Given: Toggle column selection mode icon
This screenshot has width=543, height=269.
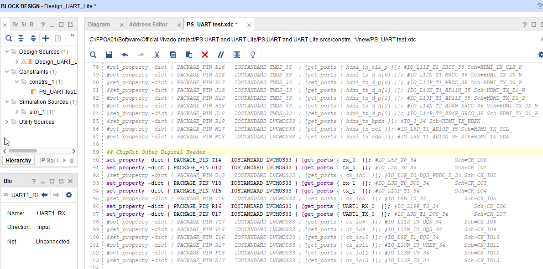Looking at the screenshot, I should [236, 55].
